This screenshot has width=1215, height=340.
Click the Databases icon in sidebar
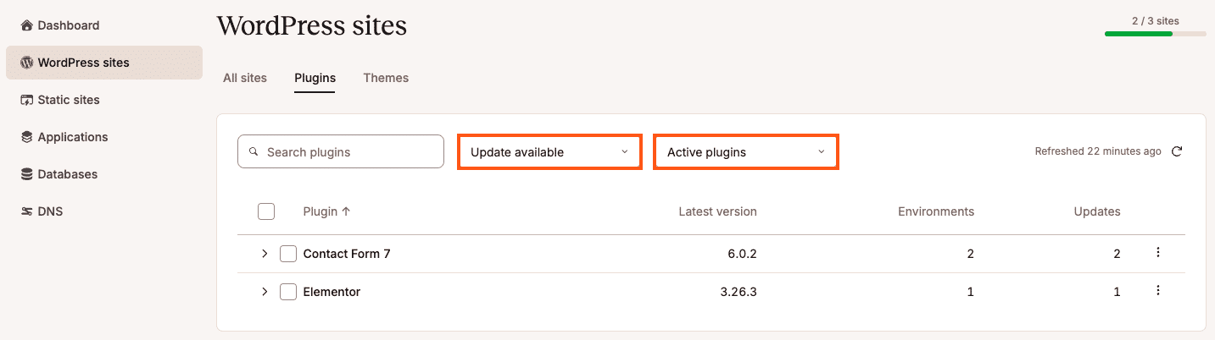26,174
